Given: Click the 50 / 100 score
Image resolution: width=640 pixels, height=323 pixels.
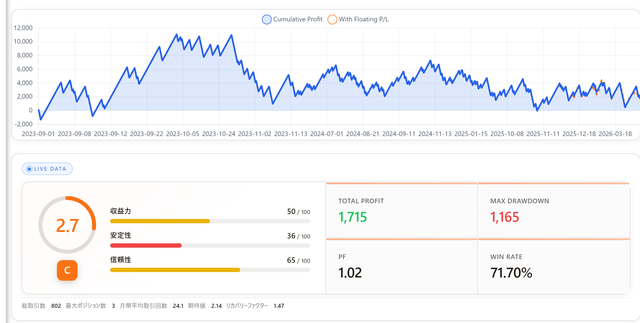Looking at the screenshot, I should [x=299, y=212].
